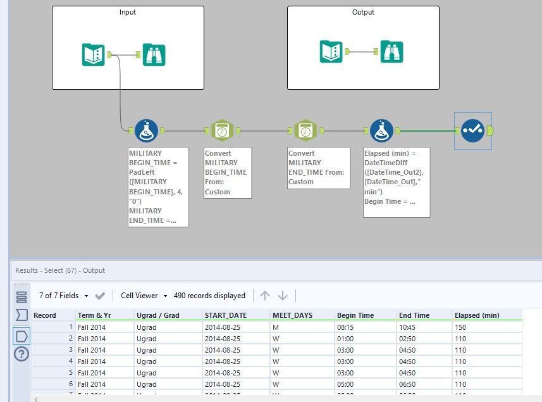
Task: Click the Browse tool in Input container
Action: pyautogui.click(x=154, y=54)
